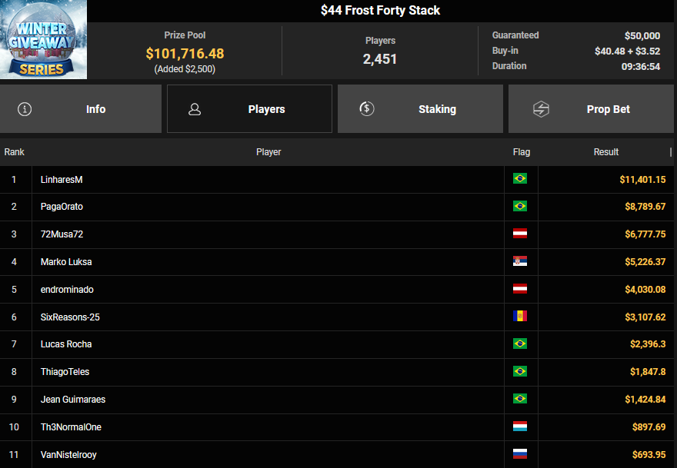Sort by the Player column header
This screenshot has height=468, width=677.
pyautogui.click(x=268, y=152)
